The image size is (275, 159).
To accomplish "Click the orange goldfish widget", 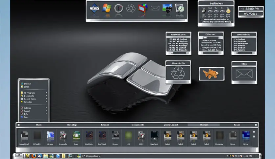I will pyautogui.click(x=212, y=74).
